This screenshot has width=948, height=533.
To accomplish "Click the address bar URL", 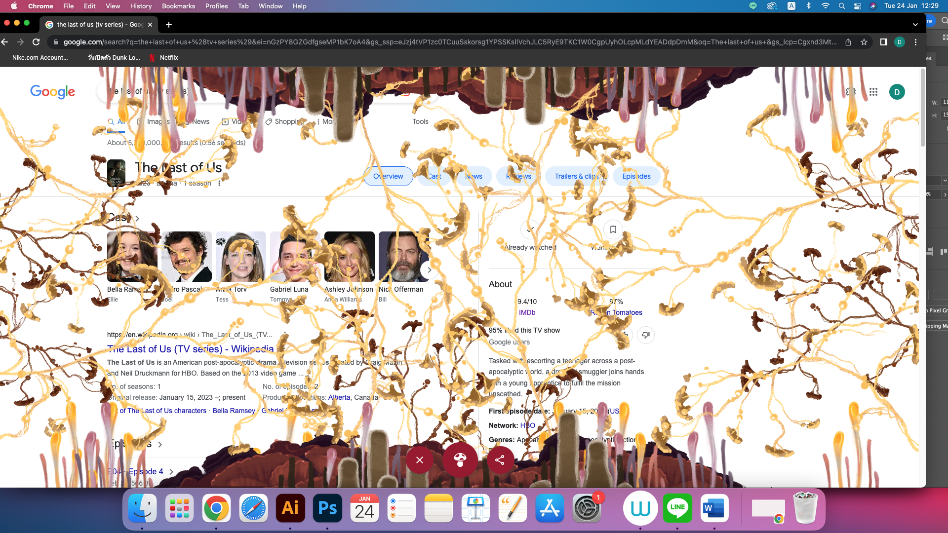I will (450, 42).
